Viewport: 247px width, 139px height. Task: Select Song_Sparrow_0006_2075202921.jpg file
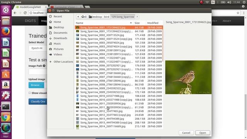pos(119,65)
